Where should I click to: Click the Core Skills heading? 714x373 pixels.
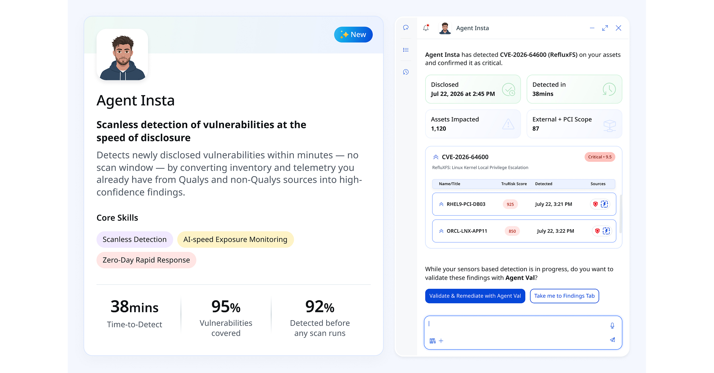click(117, 218)
